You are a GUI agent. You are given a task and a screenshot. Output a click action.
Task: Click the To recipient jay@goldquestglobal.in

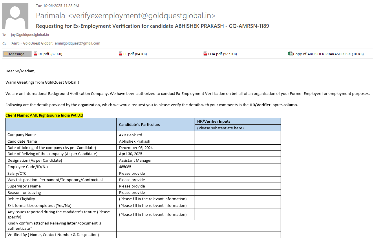pos(30,35)
